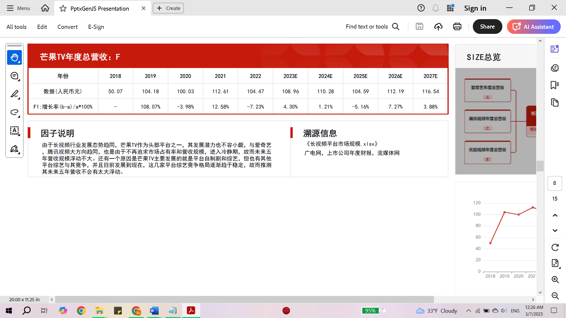This screenshot has width=566, height=318.
Task: Open the Convert menu item
Action: click(68, 27)
